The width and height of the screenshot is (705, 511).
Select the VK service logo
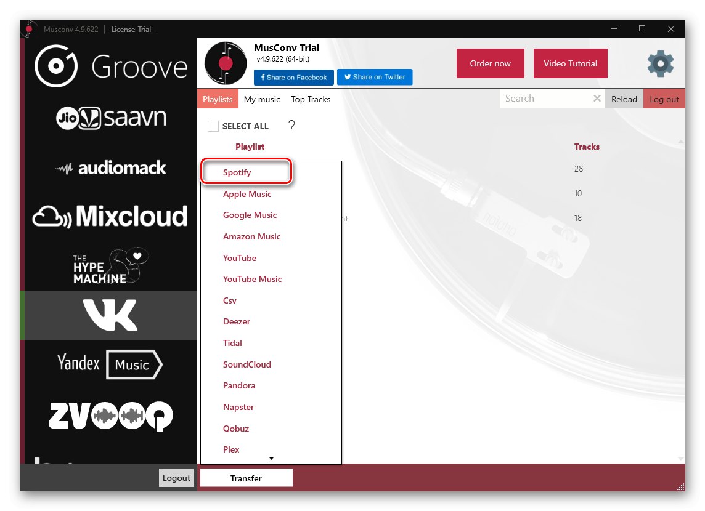[110, 315]
